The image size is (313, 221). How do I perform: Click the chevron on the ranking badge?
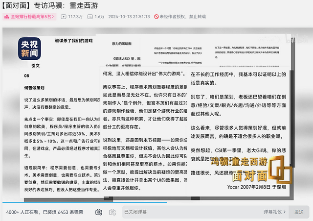point(53,17)
